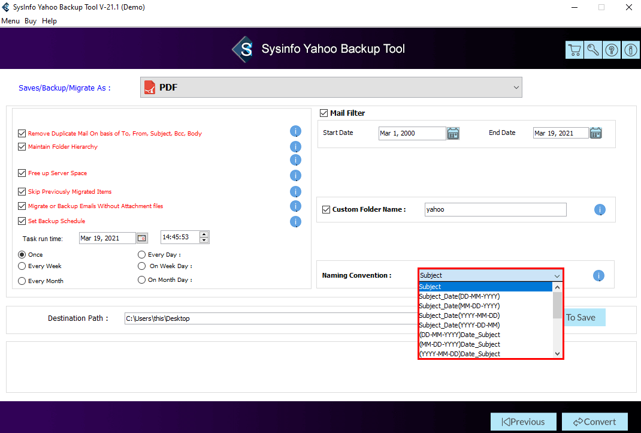Uncheck Maintain Folder Hierarchy
This screenshot has height=433, width=641.
pyautogui.click(x=22, y=147)
